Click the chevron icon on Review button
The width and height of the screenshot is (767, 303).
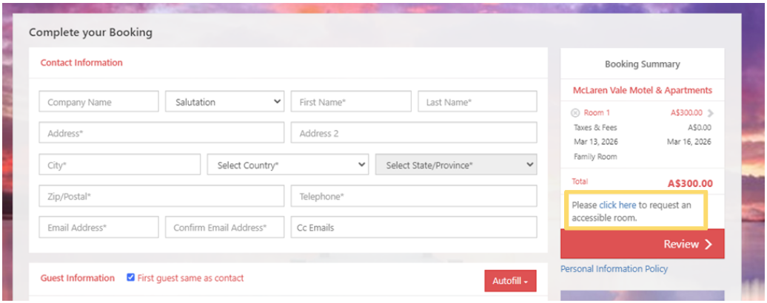point(708,245)
